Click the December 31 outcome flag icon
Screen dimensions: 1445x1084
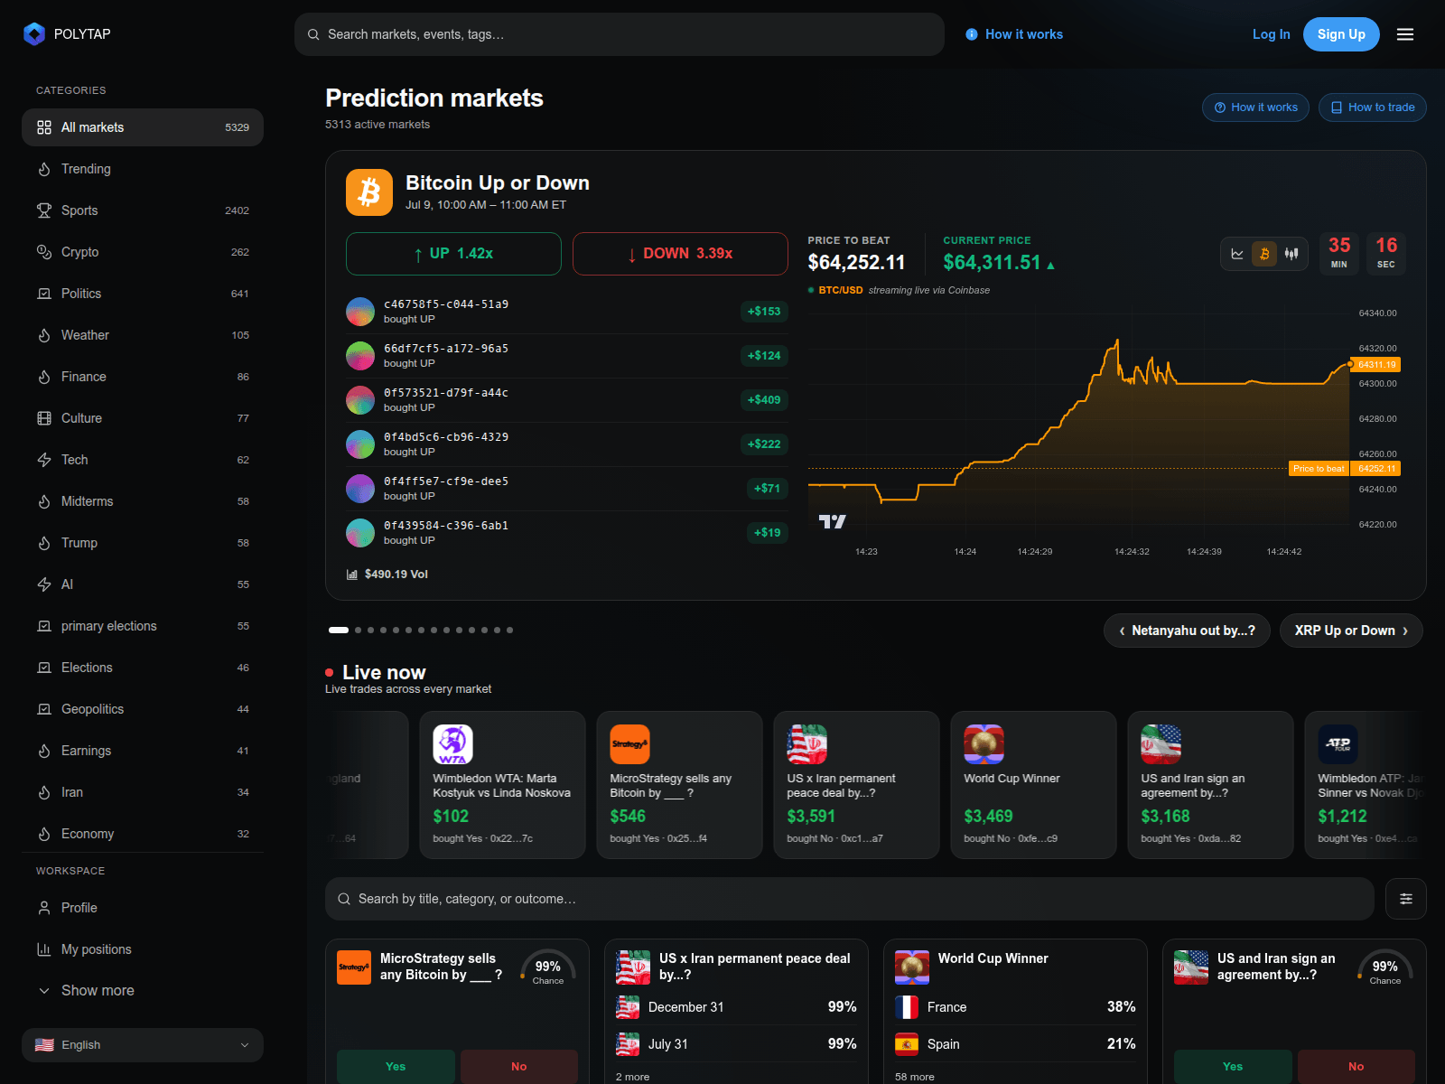(x=628, y=1007)
